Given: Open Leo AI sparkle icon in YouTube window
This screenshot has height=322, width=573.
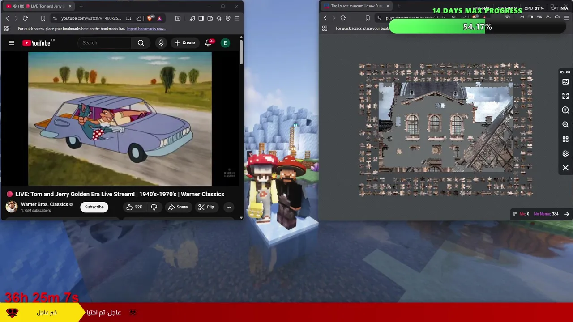Looking at the screenshot, I should pos(219,18).
